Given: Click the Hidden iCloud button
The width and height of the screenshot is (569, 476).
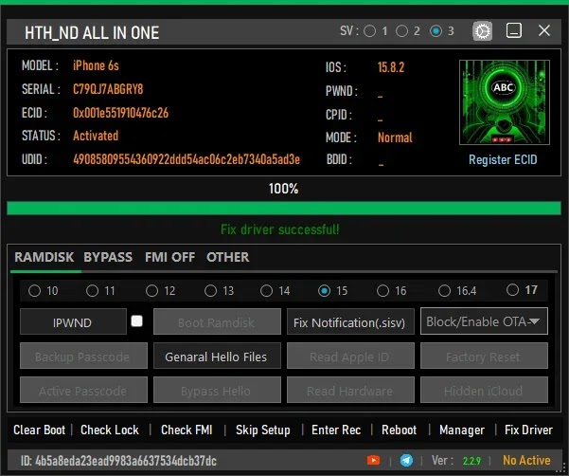Looking at the screenshot, I should pos(484,390).
